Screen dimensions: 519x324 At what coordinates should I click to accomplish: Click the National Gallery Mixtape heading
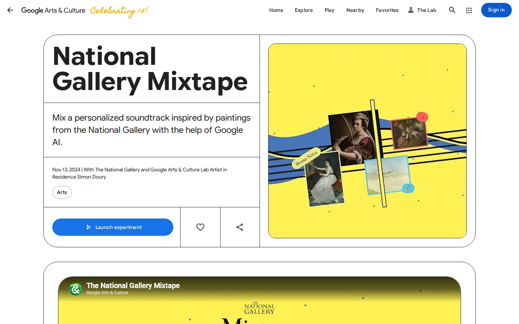coord(150,69)
